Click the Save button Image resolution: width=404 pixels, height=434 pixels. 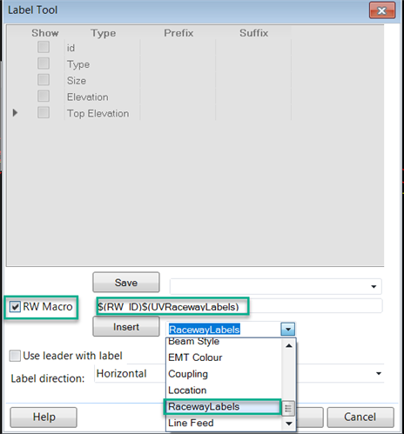(x=126, y=282)
